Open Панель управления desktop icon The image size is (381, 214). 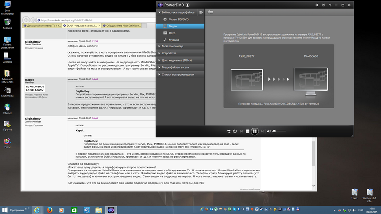[x=7, y=43]
